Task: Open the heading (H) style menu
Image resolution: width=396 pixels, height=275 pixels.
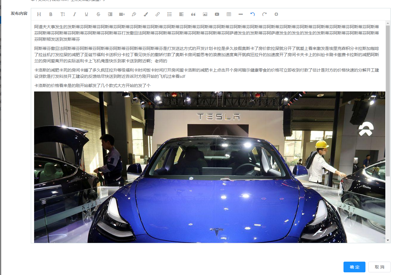Action: [x=39, y=14]
